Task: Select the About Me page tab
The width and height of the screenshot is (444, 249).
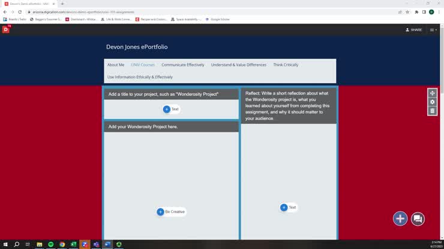Action: (x=116, y=65)
